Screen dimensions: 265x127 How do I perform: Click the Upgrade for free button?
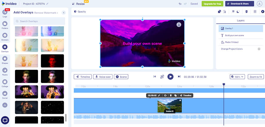212,4
